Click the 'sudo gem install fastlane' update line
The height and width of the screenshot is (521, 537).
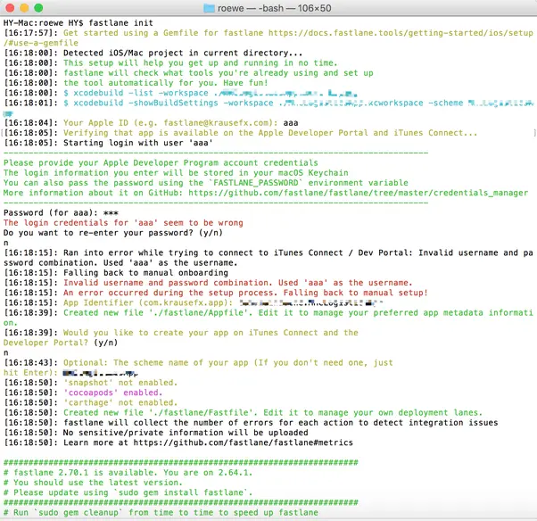[x=128, y=492]
